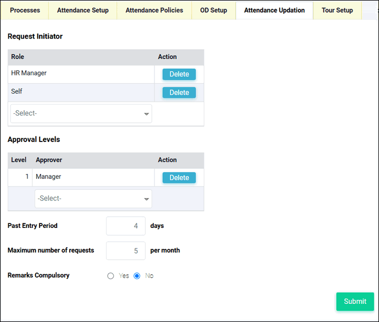Go to the Attendance Policies tab
Image resolution: width=379 pixels, height=322 pixels.
(x=154, y=10)
